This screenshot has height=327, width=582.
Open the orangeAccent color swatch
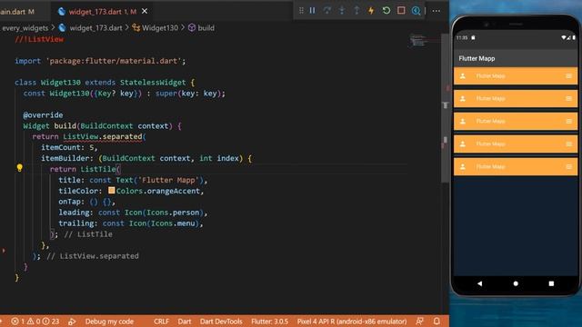[x=111, y=191]
